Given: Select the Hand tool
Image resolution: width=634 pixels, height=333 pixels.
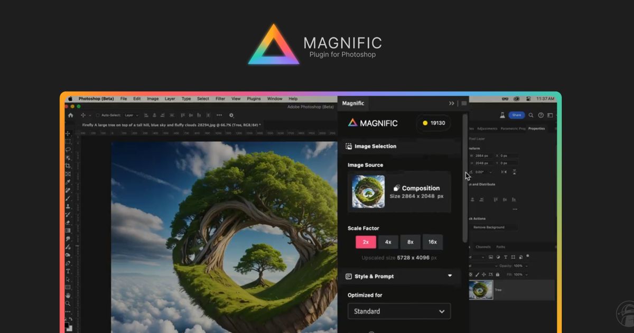Looking at the screenshot, I should coord(68,295).
